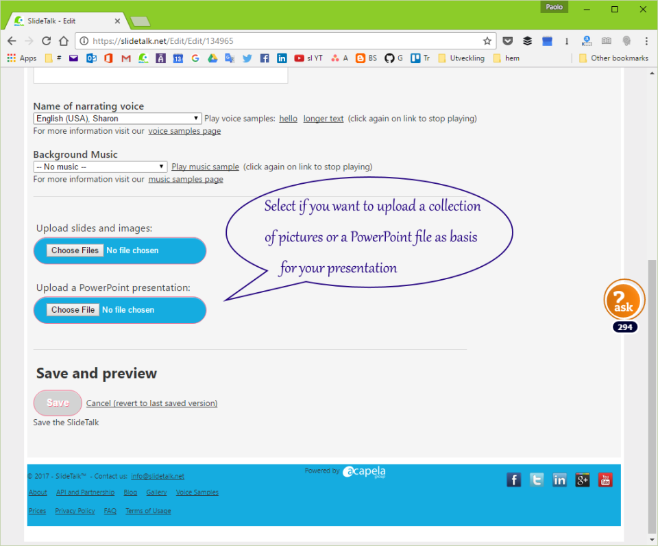Open API and Partnership footer link

click(x=85, y=492)
